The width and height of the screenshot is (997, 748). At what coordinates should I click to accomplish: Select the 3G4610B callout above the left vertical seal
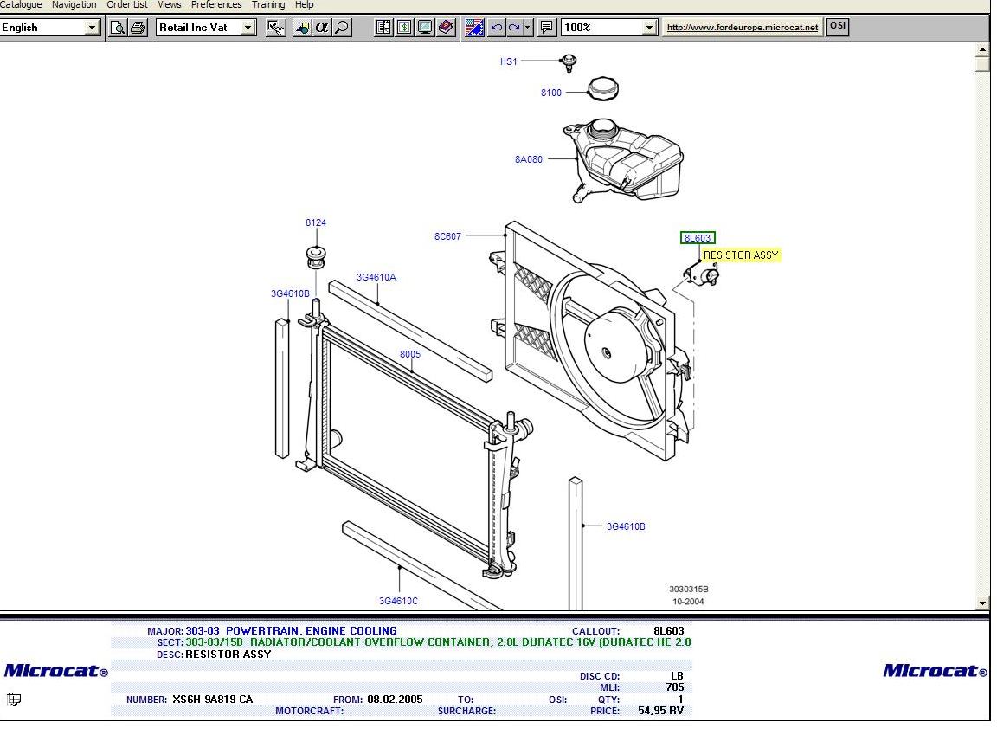[x=290, y=293]
